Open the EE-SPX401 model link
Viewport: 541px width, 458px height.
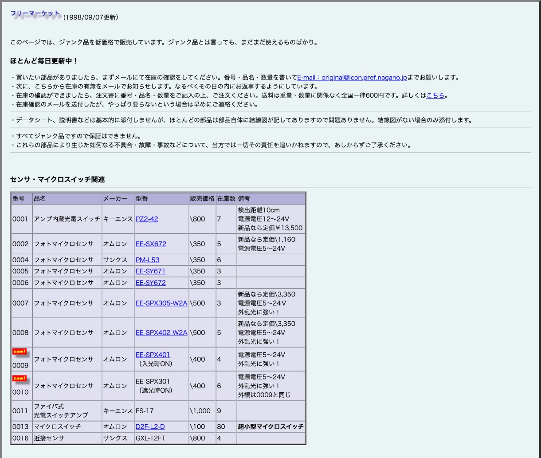[x=153, y=355]
